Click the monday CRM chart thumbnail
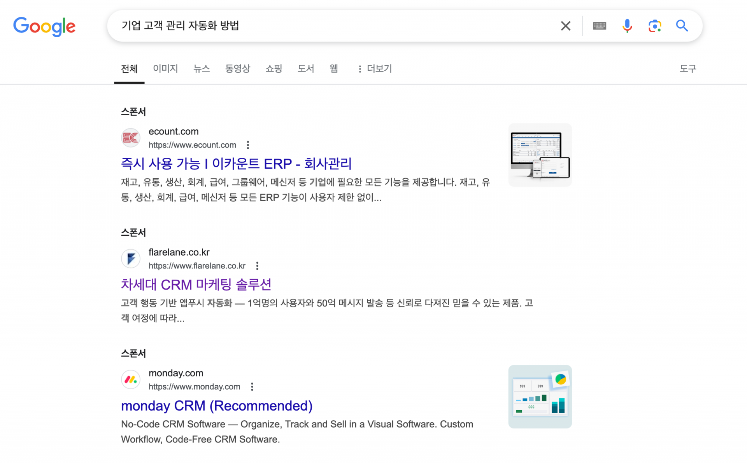 tap(540, 397)
